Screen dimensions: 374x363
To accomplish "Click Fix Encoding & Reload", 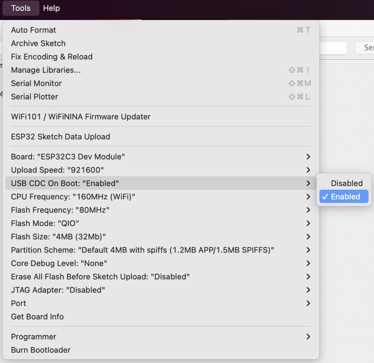I will (x=161, y=57).
